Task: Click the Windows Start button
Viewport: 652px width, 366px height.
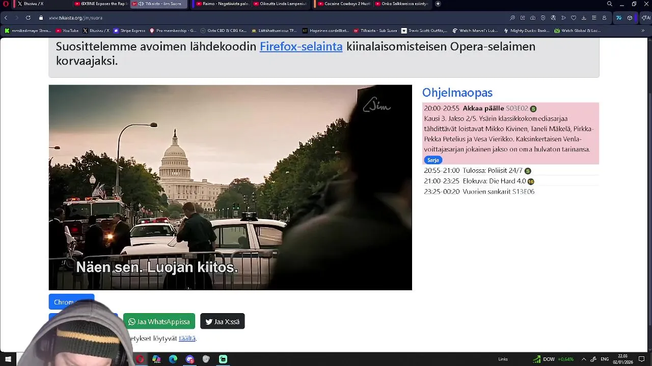Action: (x=8, y=359)
